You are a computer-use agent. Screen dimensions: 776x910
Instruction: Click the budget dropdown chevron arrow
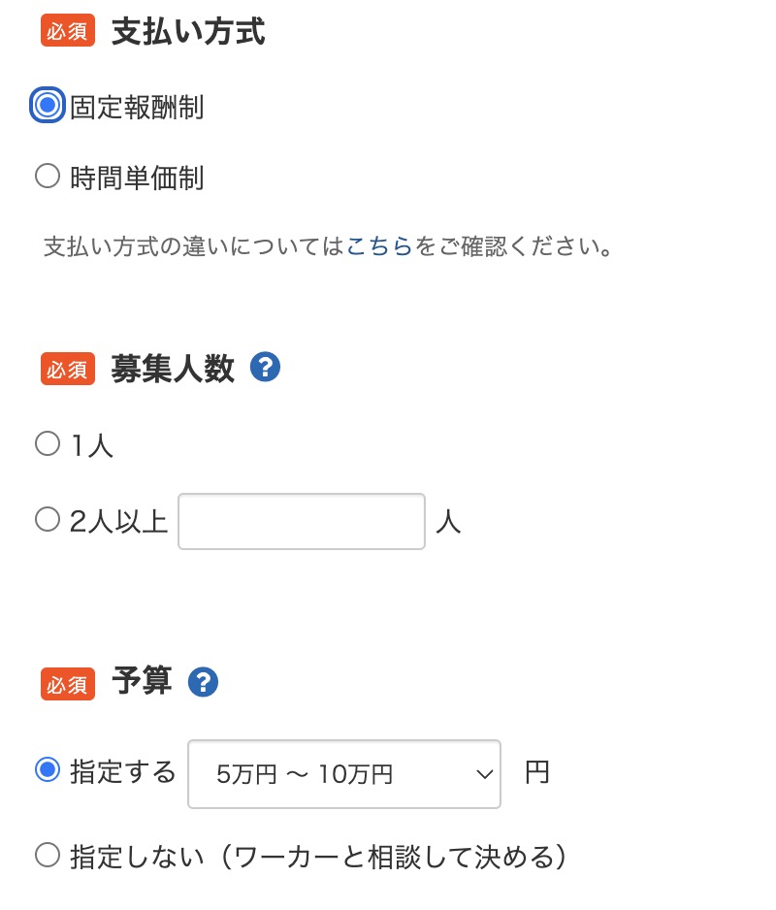484,773
